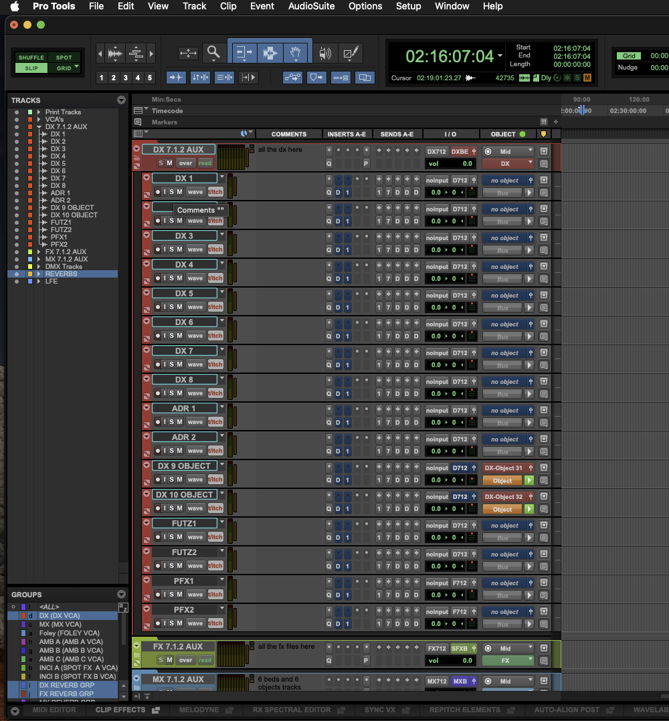Mute the DX 4 track

(x=179, y=278)
